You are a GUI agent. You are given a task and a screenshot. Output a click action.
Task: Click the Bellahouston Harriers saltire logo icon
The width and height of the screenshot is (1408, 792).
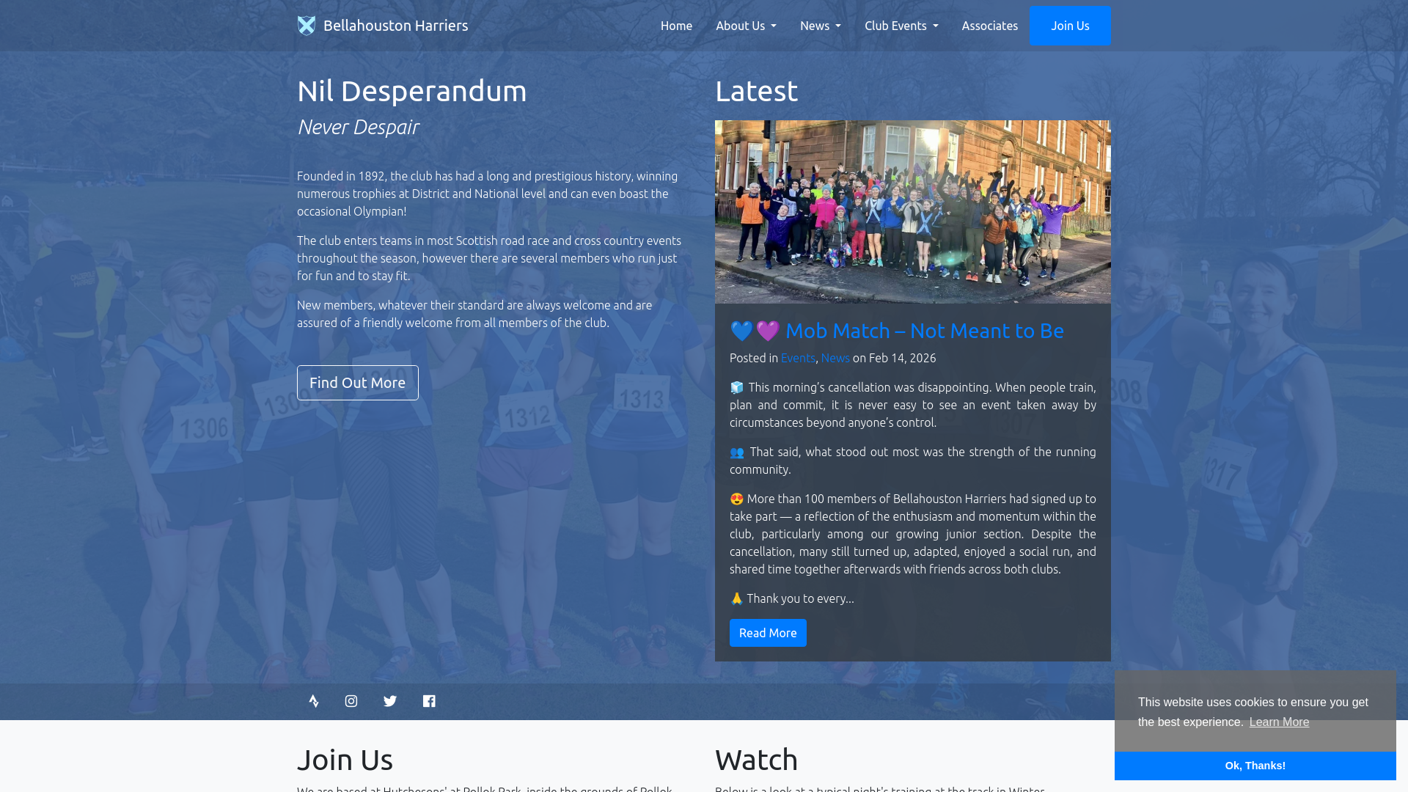(307, 26)
